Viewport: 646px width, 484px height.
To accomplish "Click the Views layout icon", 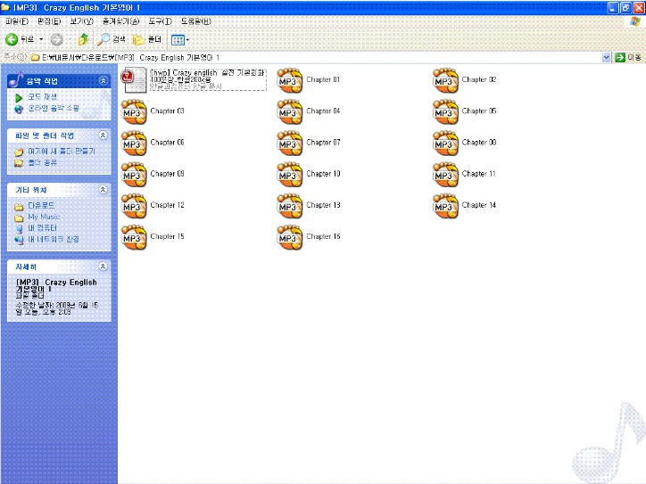I will pyautogui.click(x=178, y=40).
